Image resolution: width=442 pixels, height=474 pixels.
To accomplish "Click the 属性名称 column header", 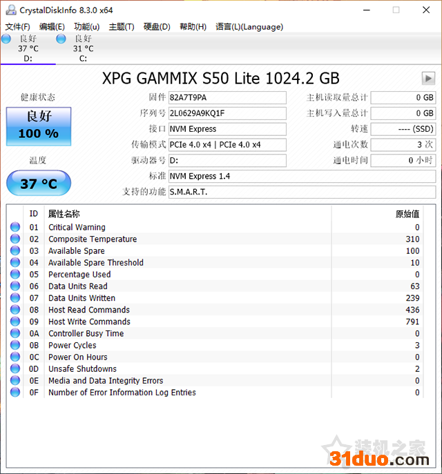I will tap(64, 214).
